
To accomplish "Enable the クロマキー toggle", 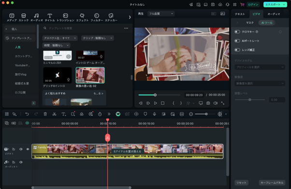I will pos(237,32).
